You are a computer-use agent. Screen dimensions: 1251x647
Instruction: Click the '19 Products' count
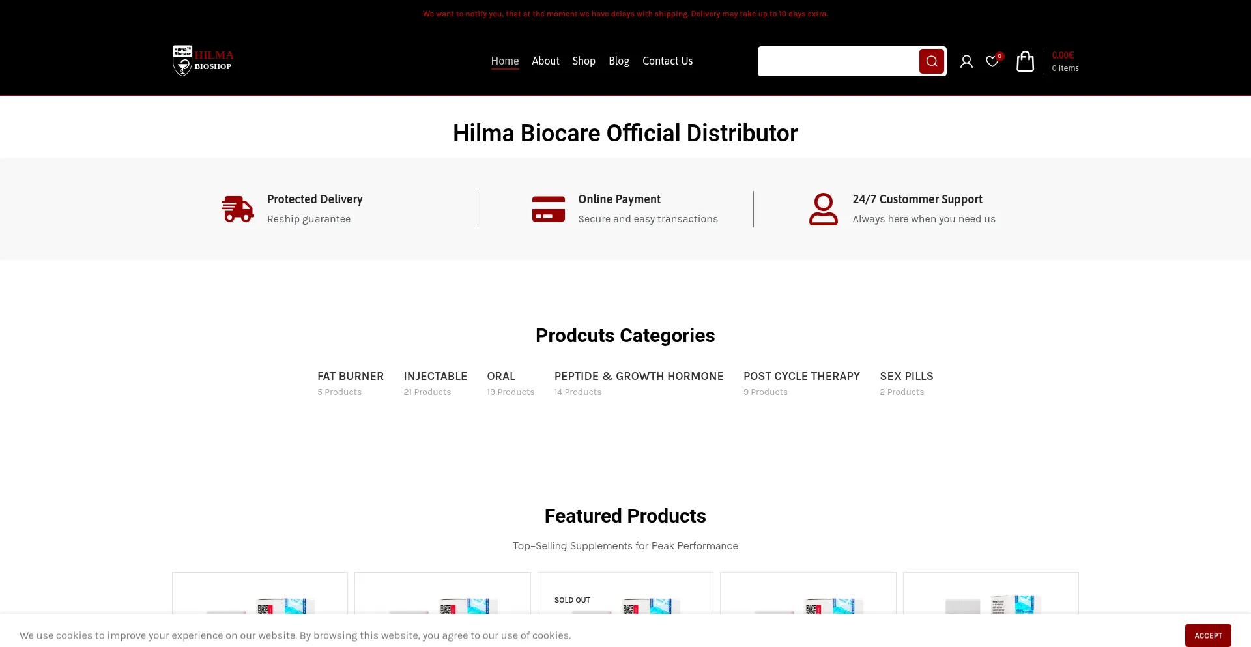tap(511, 392)
